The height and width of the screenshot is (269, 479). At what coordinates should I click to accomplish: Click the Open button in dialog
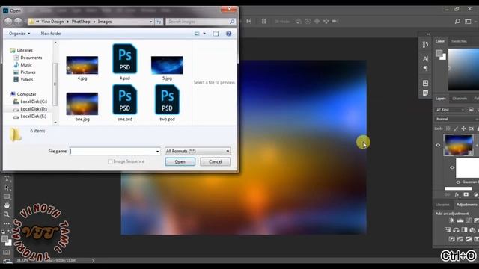tap(180, 161)
